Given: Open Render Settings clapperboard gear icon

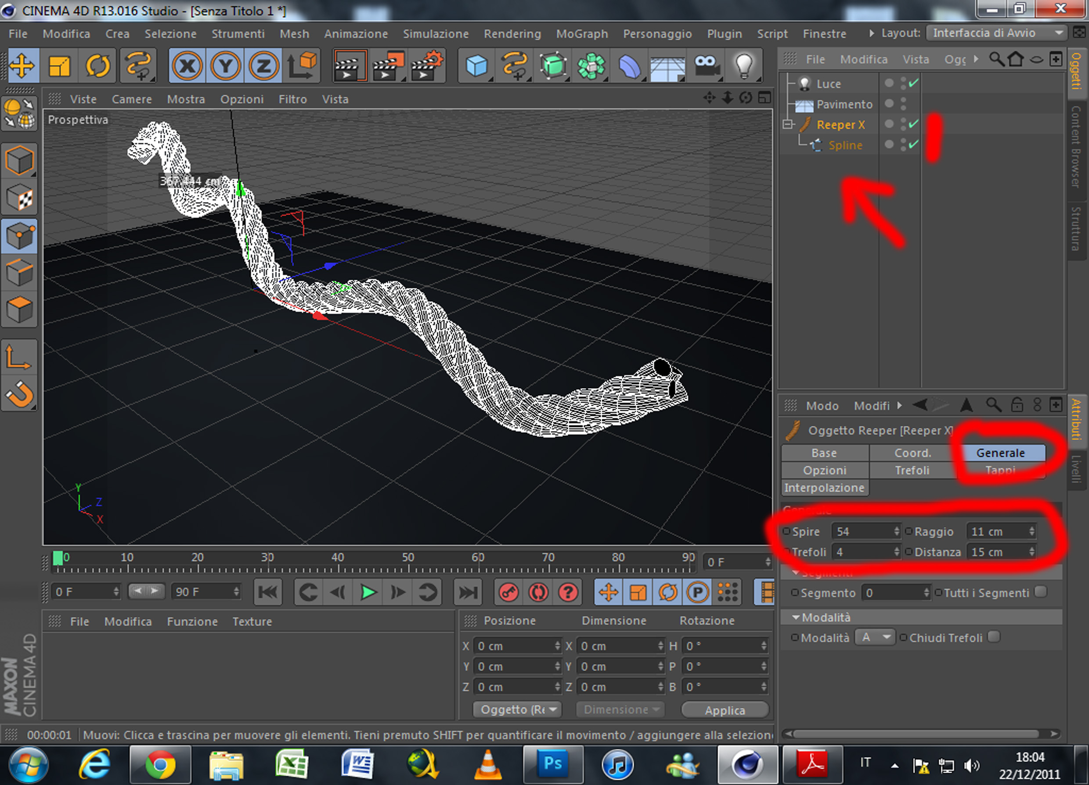Looking at the screenshot, I should [x=427, y=66].
